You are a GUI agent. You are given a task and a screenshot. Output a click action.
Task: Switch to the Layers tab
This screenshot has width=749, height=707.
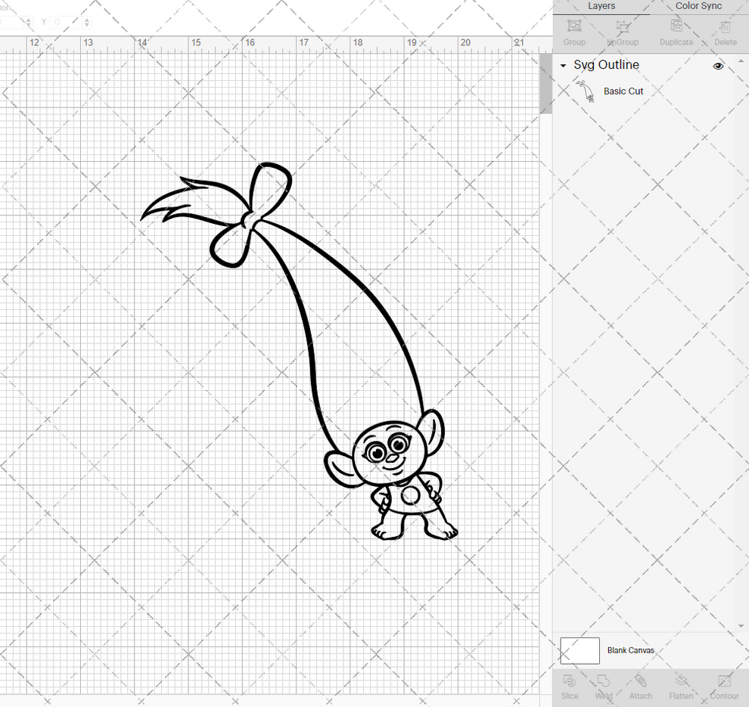[601, 6]
